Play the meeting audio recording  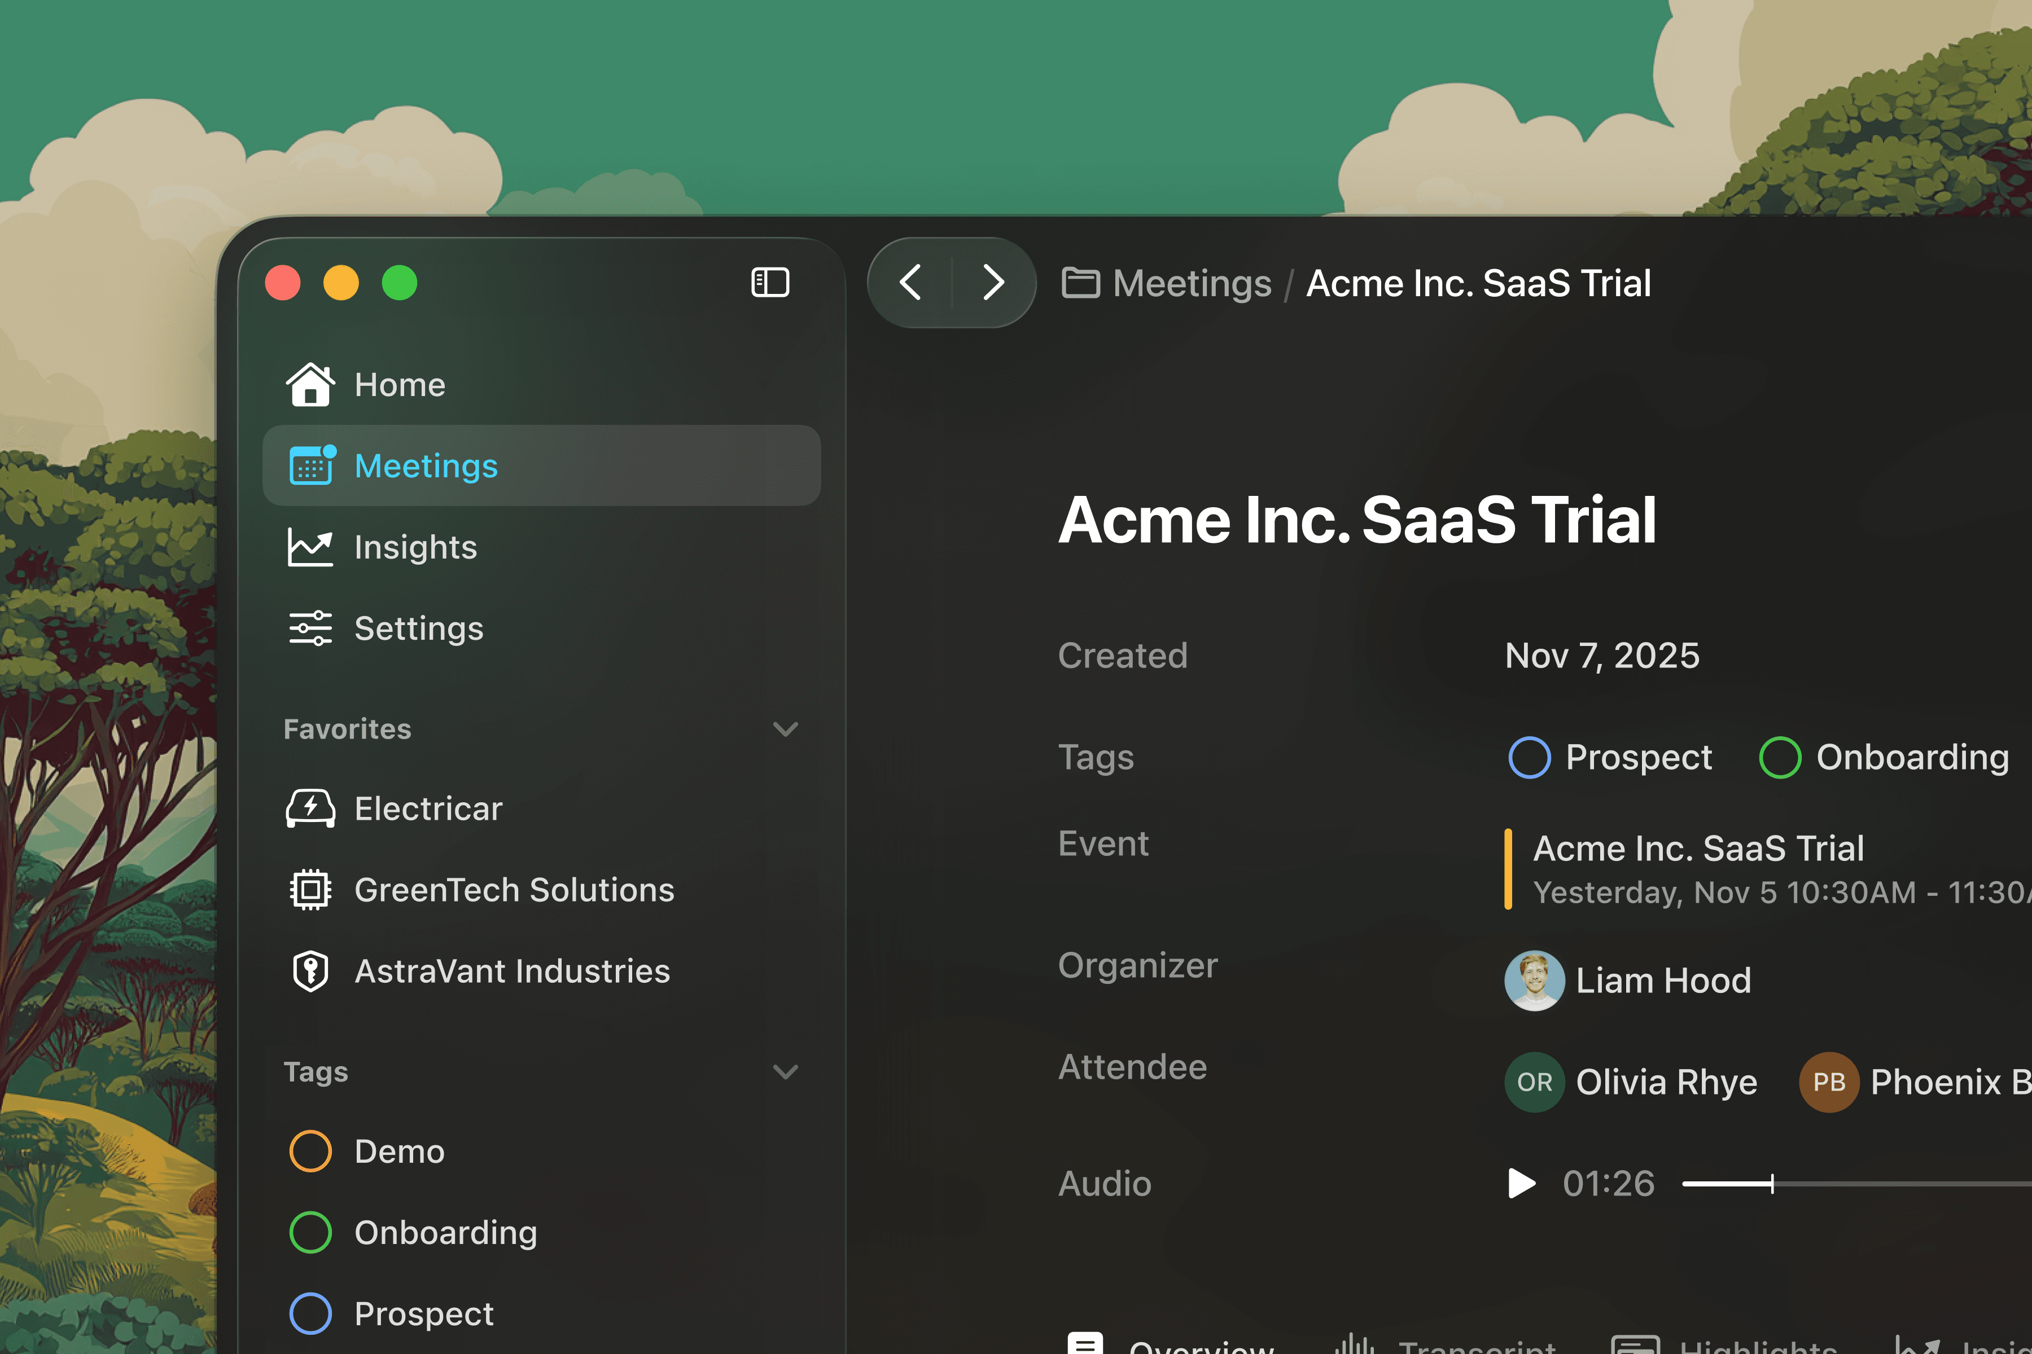(1521, 1183)
